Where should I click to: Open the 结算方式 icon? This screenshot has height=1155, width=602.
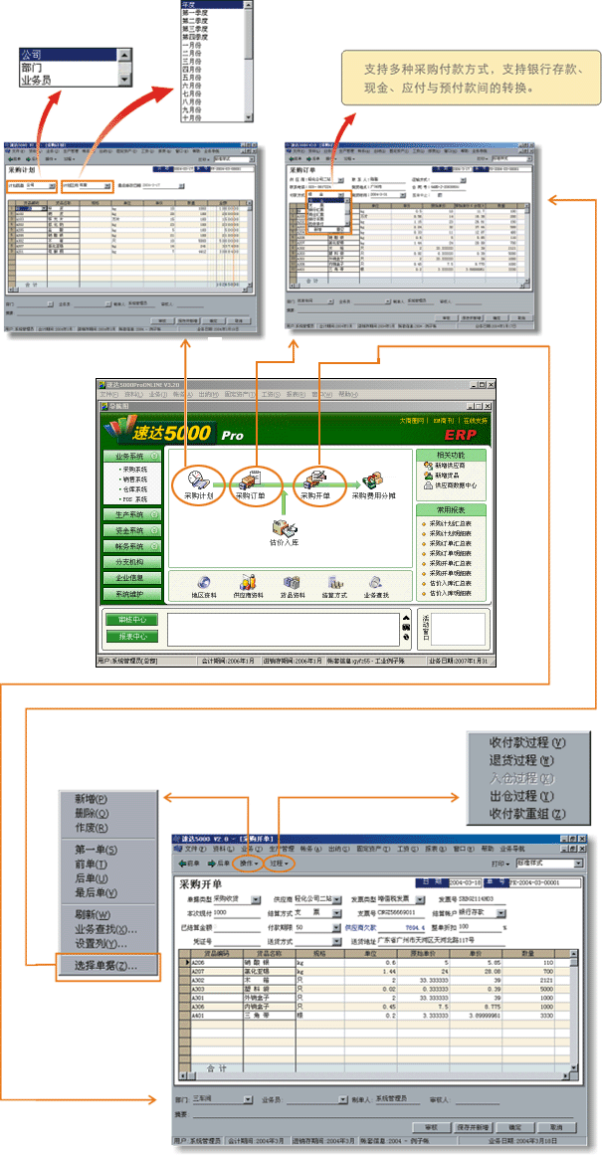click(333, 584)
